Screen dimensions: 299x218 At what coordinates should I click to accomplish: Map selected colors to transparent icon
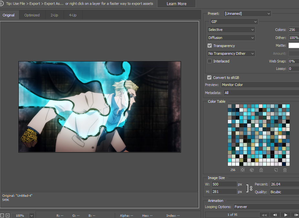pyautogui.click(x=242, y=170)
